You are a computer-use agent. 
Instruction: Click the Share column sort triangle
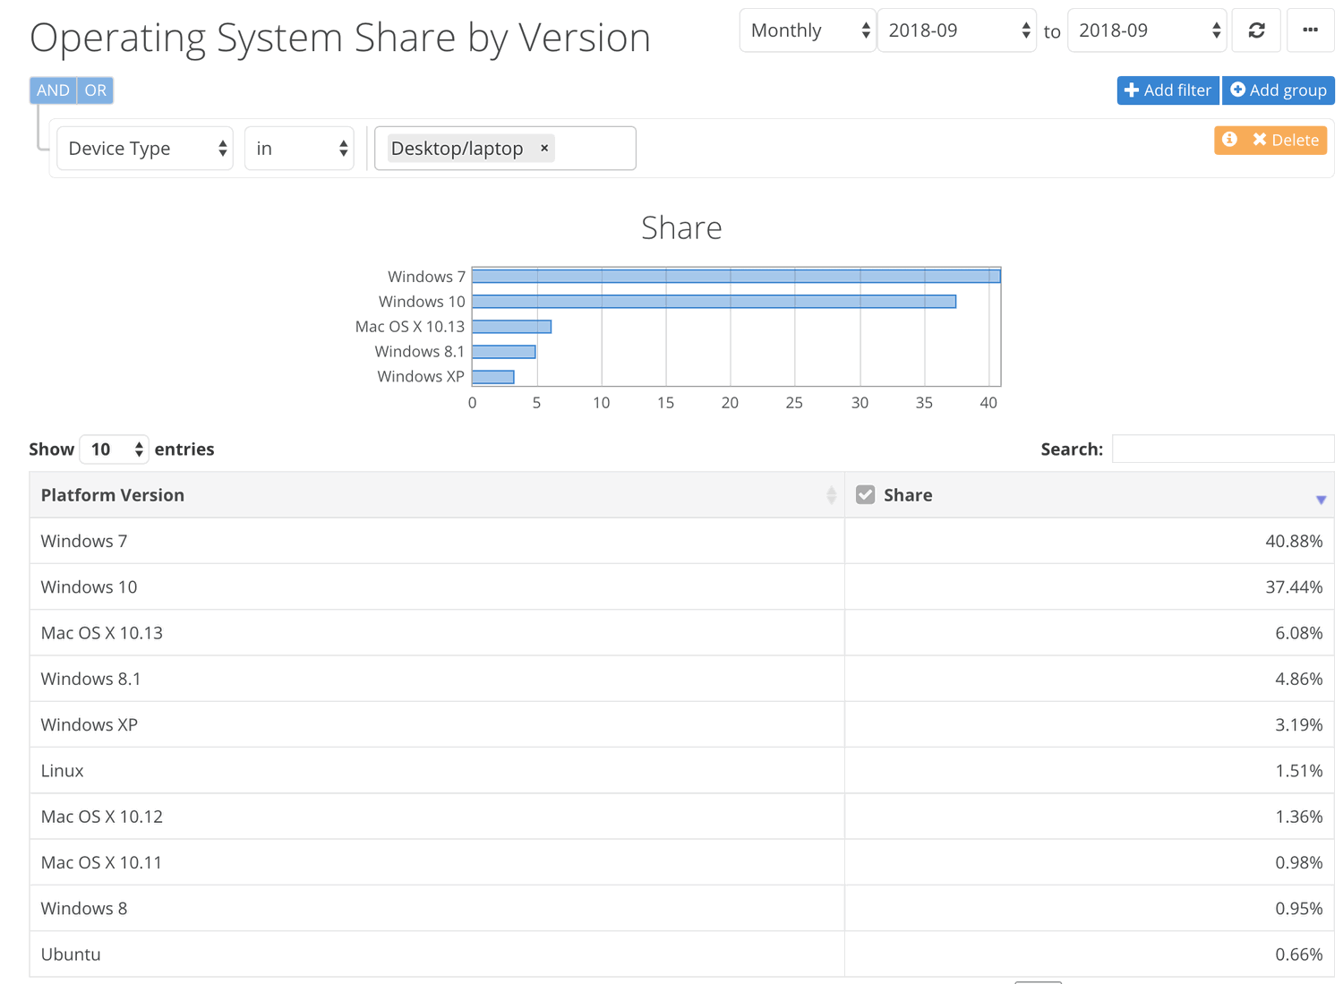(1320, 500)
